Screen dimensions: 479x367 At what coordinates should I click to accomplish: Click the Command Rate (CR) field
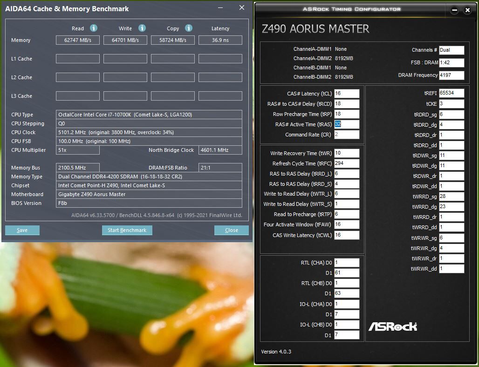[x=347, y=134]
